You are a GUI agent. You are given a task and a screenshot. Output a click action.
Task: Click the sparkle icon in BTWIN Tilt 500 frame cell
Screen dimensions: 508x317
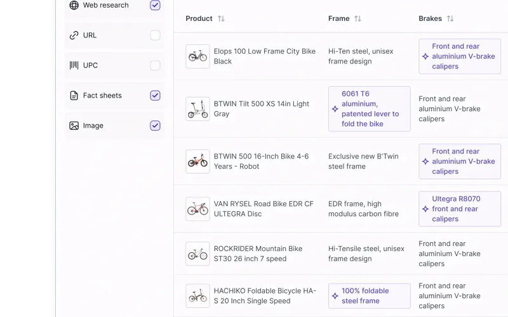tap(335, 108)
